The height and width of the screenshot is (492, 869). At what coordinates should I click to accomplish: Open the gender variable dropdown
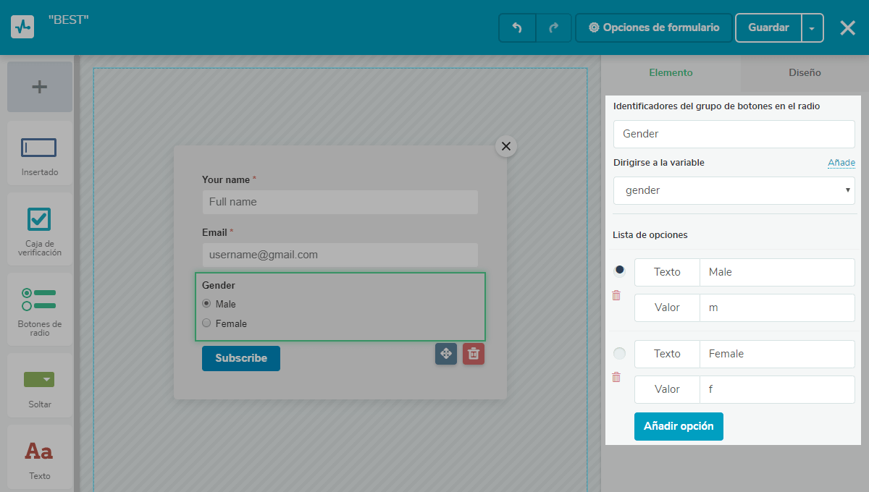(734, 190)
